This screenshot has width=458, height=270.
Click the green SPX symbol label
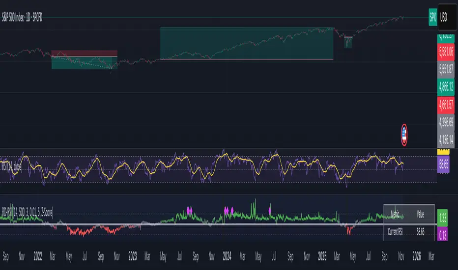pos(432,17)
